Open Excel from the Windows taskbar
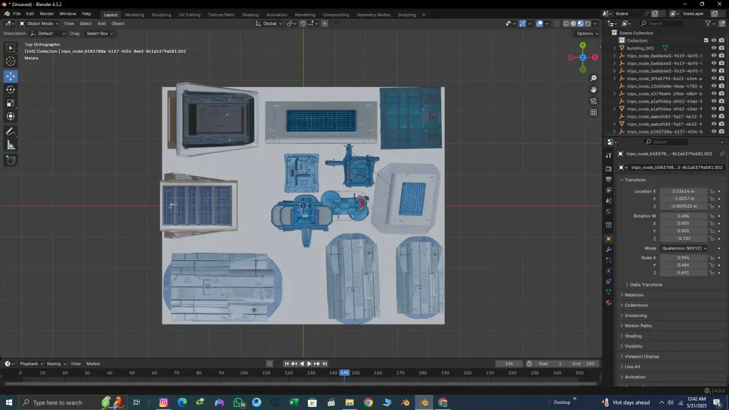729x410 pixels. tap(293, 403)
